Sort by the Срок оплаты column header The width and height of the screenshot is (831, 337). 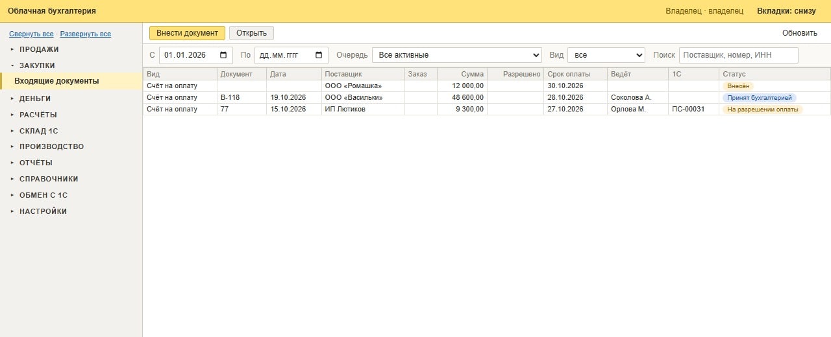pyautogui.click(x=575, y=74)
